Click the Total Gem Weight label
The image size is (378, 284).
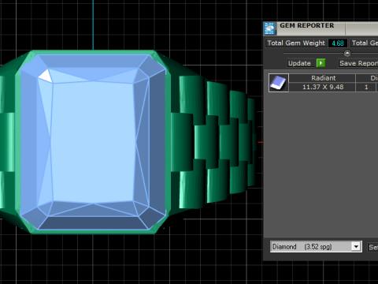296,43
